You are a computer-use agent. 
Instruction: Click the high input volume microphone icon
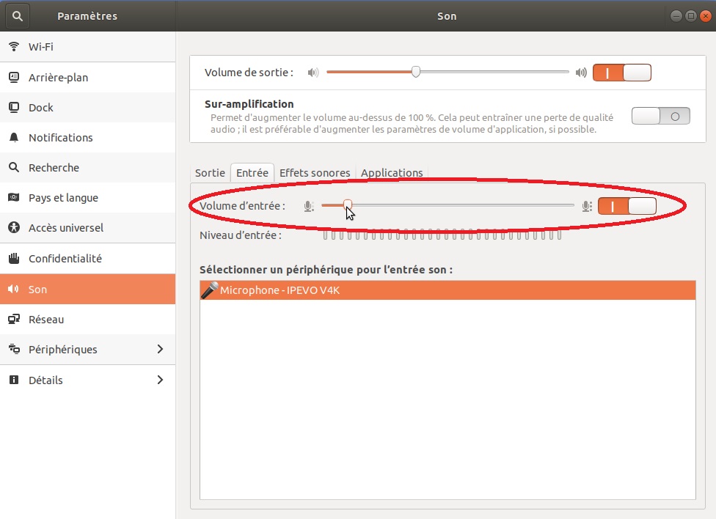[x=586, y=207]
